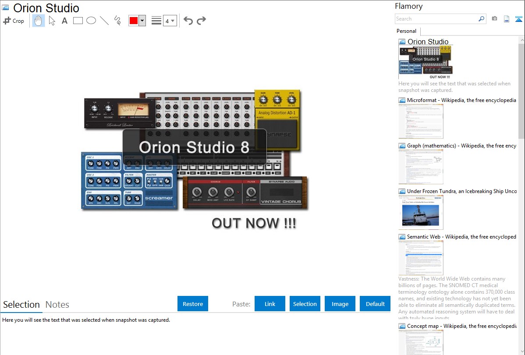
Task: Click the line thickness icon
Action: coord(156,21)
